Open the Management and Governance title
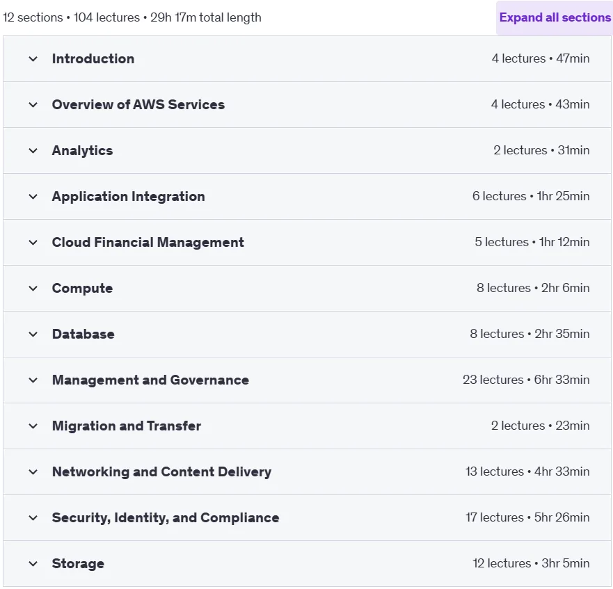This screenshot has height=589, width=613. point(150,380)
